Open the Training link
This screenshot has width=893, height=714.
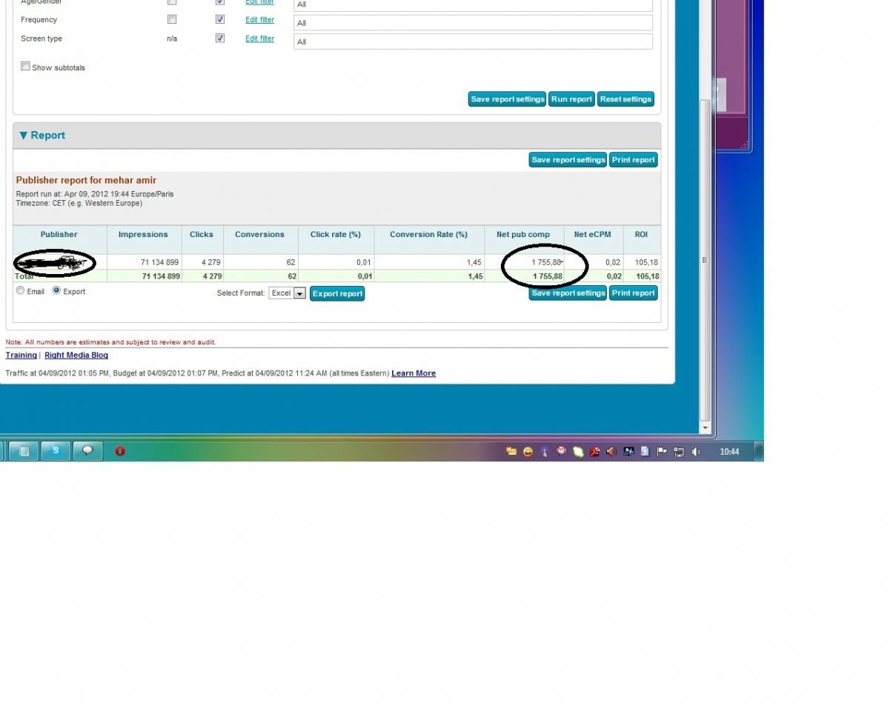(x=21, y=356)
